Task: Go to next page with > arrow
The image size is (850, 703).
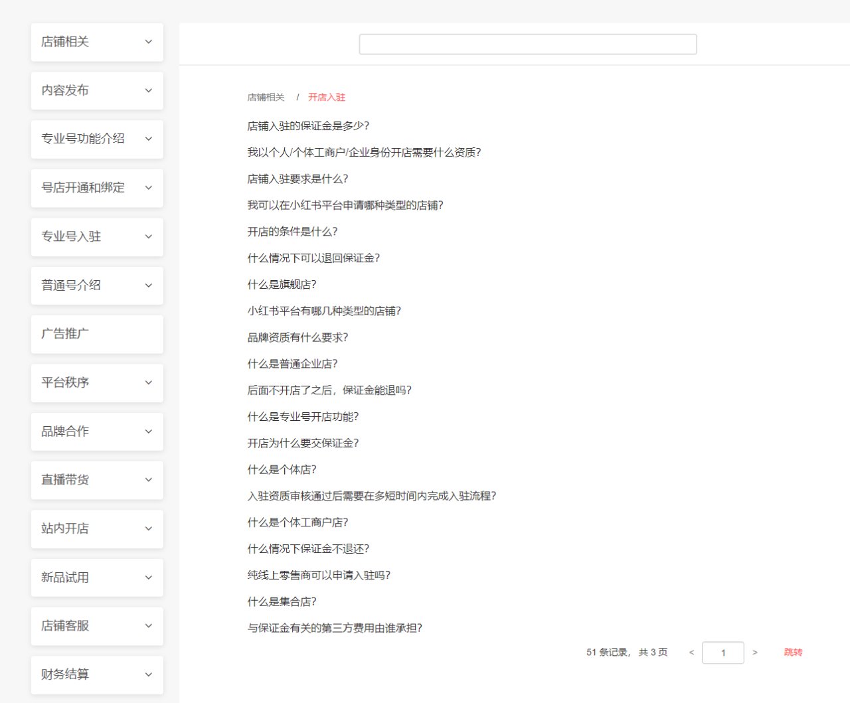Action: click(x=755, y=653)
